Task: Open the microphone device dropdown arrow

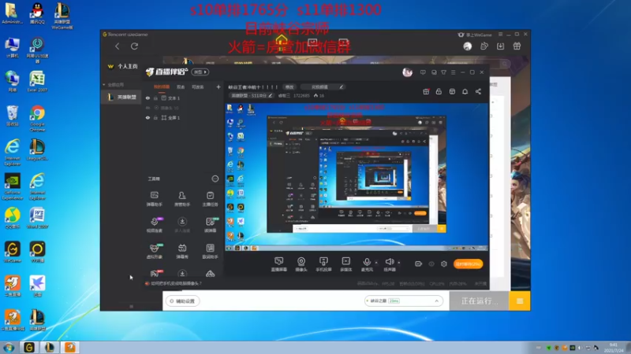Action: pos(376,263)
